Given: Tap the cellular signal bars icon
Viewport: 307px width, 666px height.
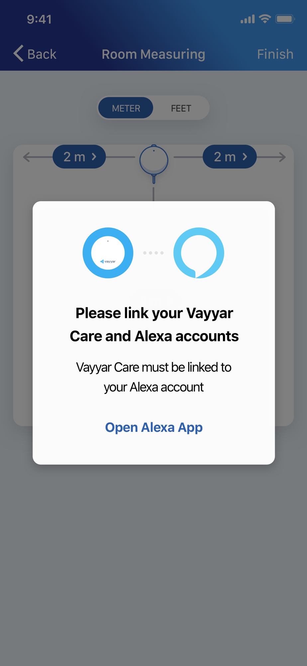Looking at the screenshot, I should coord(248,19).
